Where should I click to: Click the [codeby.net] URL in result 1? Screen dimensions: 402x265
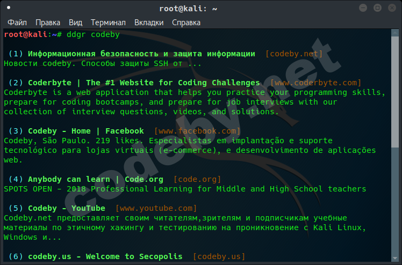293,54
